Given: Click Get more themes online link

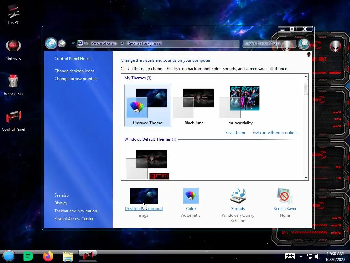Looking at the screenshot, I should (274, 133).
